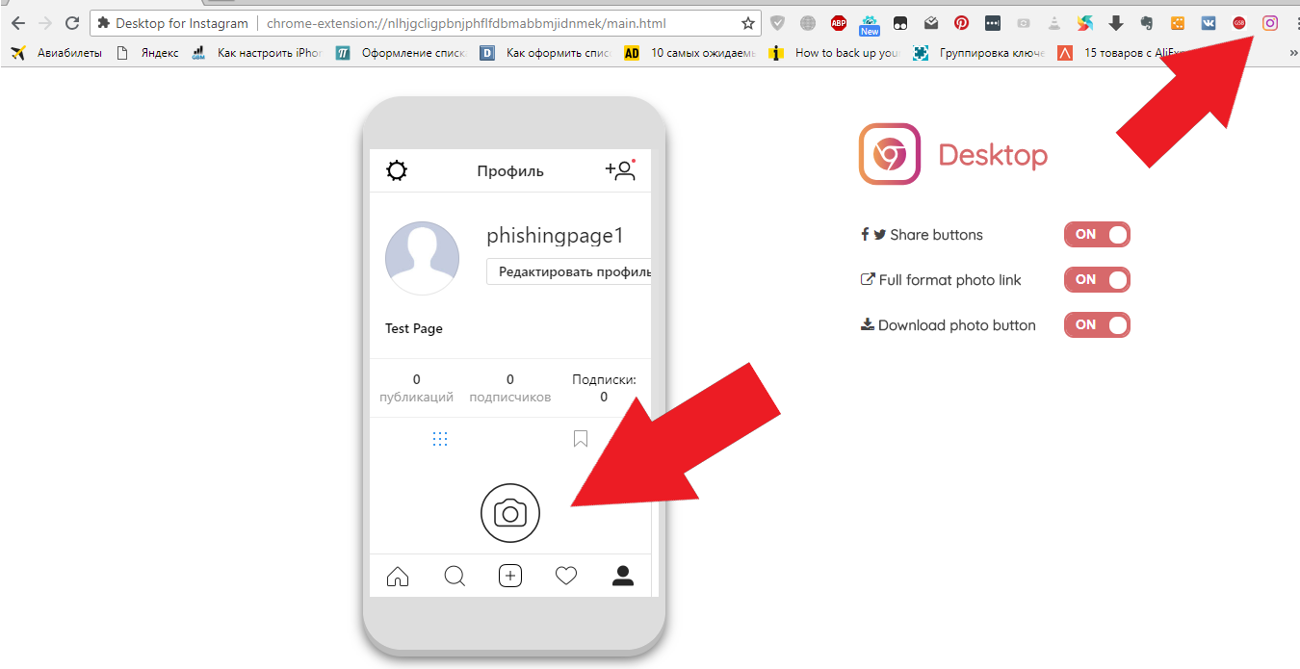Tap the new post plus icon
The height and width of the screenshot is (669, 1300).
[x=510, y=576]
